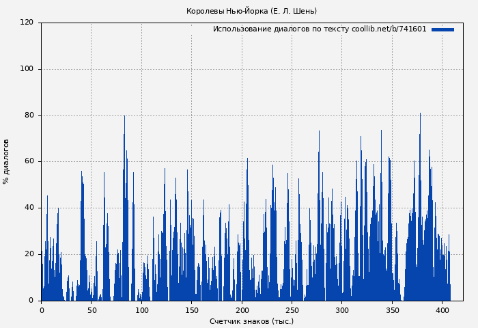Click the 120 tick label on Y axis

click(27, 23)
